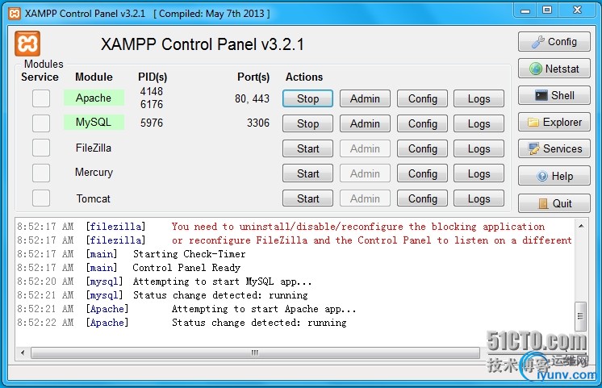
Task: Click red filezilla 'You need to uninstall' message
Action: (357, 227)
